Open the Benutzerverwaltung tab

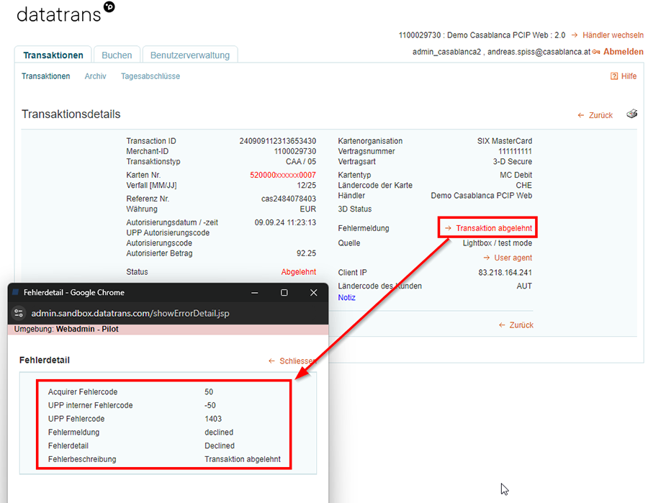[x=190, y=55]
